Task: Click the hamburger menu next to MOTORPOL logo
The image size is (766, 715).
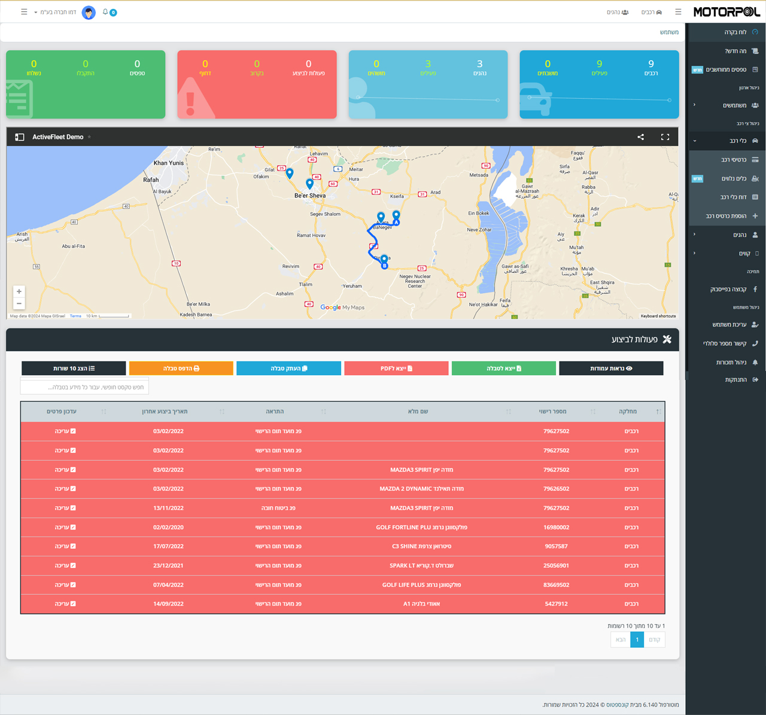Action: pyautogui.click(x=678, y=12)
